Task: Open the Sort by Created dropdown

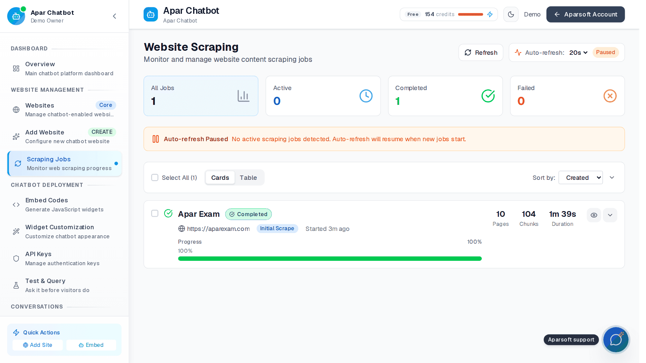Action: click(x=580, y=177)
